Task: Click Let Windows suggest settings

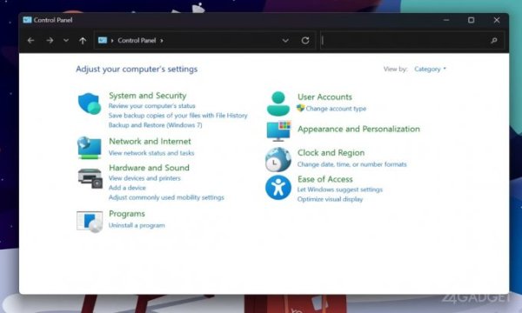Action: (x=340, y=190)
